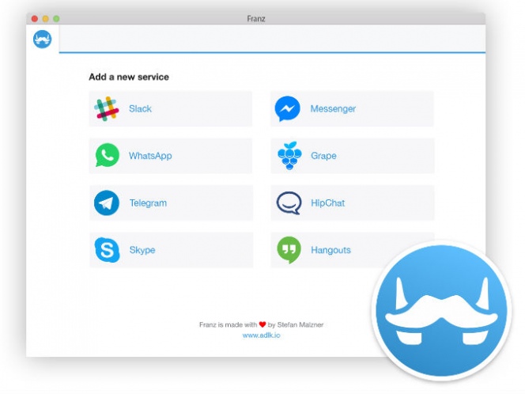Minimize the window using the yellow button
The image size is (525, 394).
45,18
